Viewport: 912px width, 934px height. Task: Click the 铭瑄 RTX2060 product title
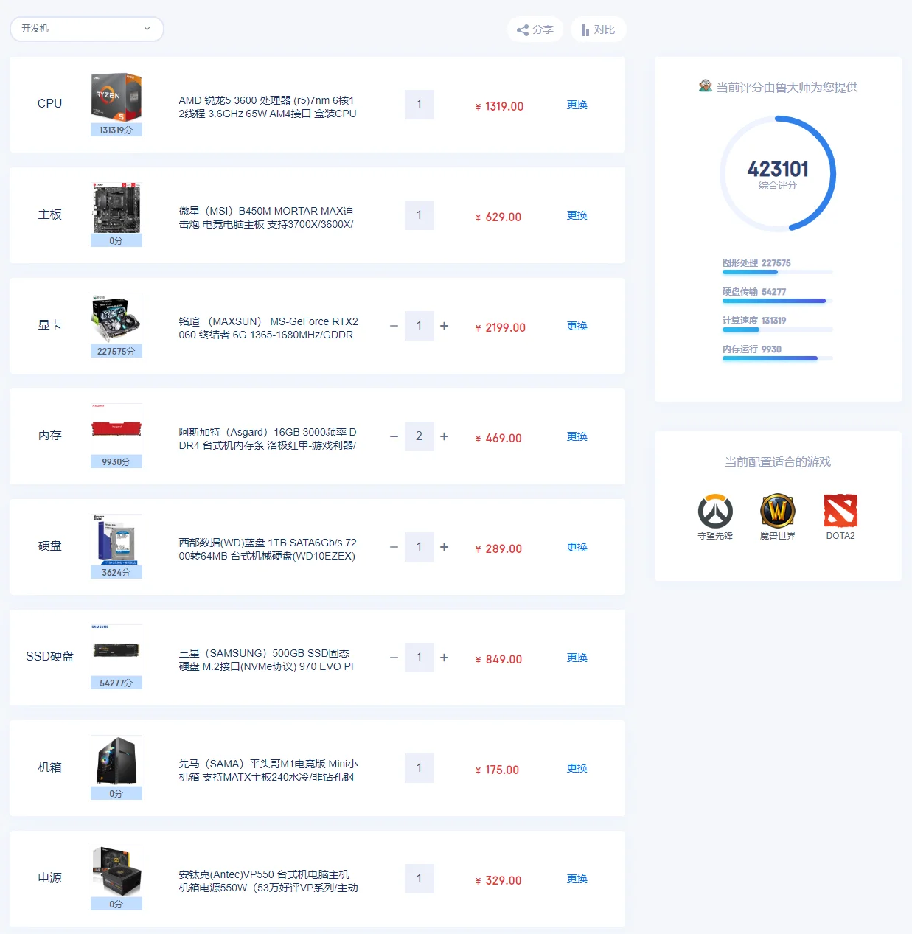coord(268,328)
